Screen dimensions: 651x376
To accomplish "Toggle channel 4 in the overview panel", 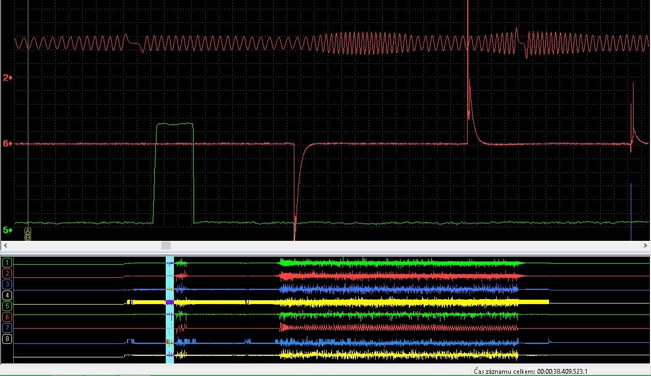I will coord(7,295).
